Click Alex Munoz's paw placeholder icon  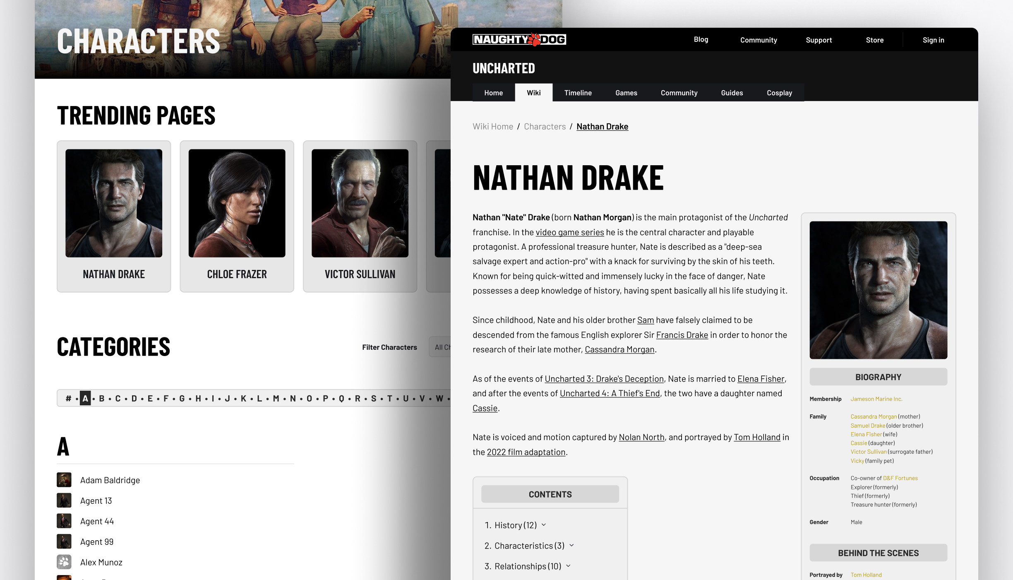(64, 562)
